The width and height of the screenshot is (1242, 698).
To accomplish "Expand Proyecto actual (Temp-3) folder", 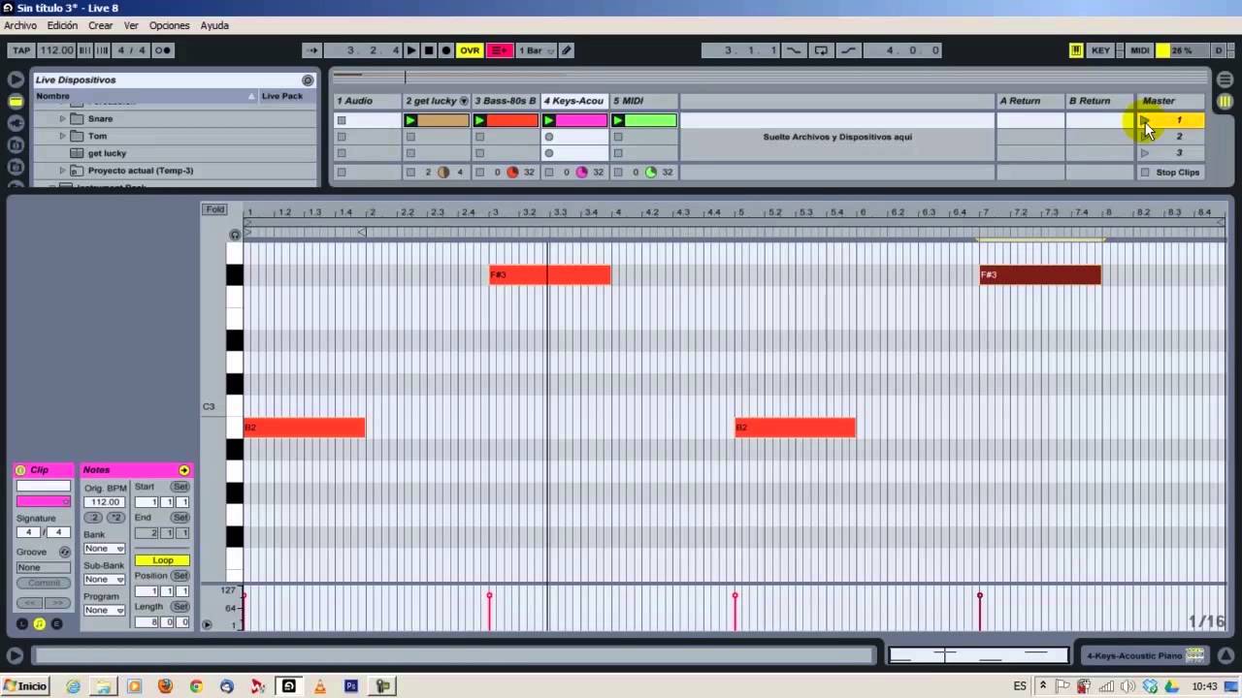I will (63, 171).
